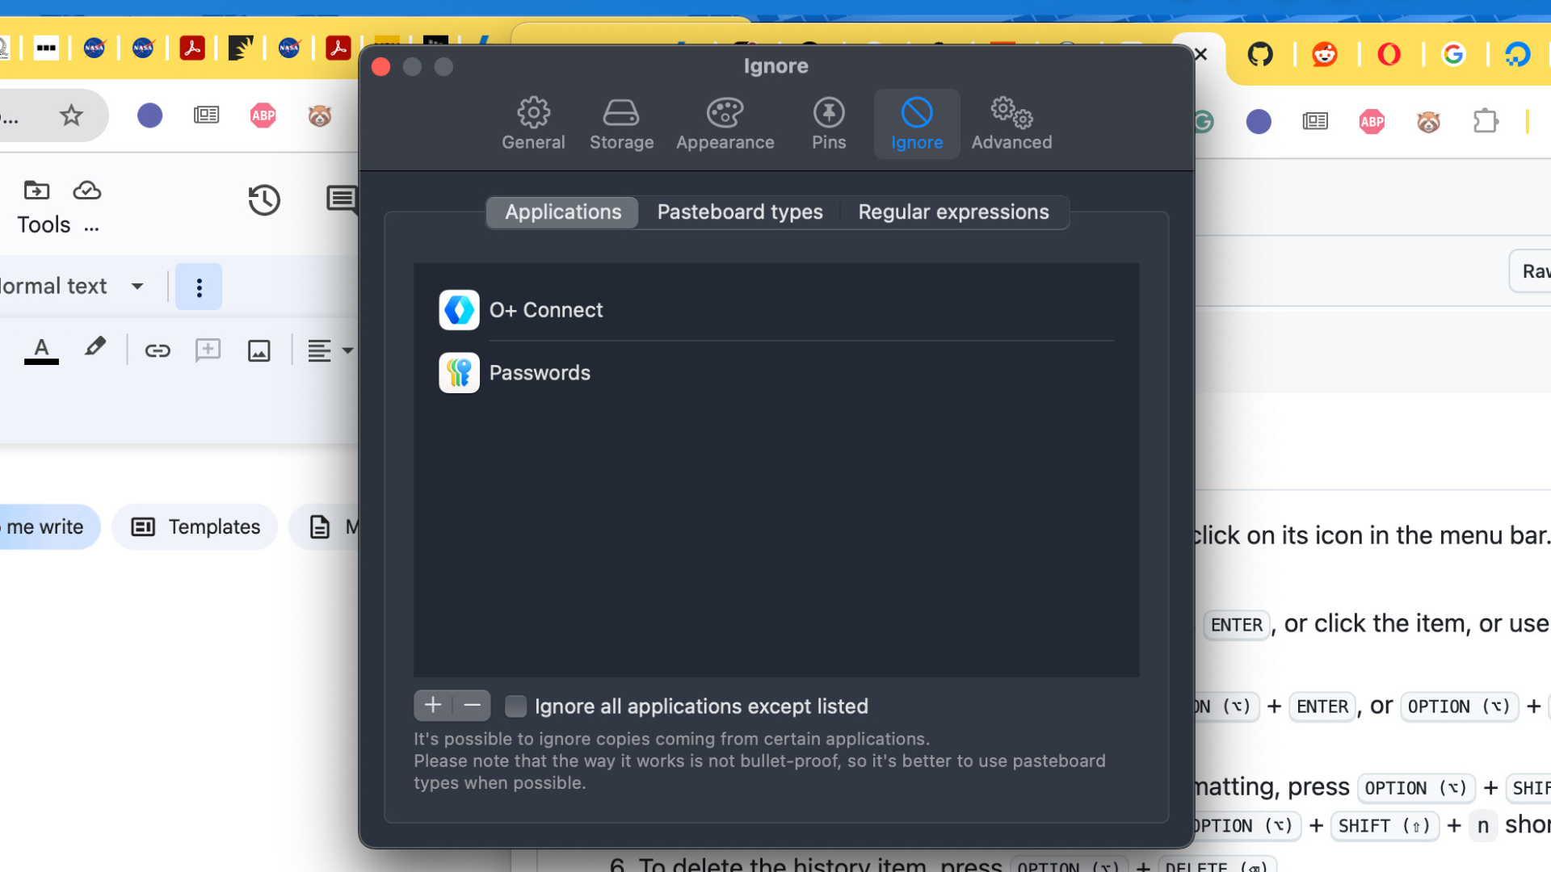Open the Storage preferences pane
1551x872 pixels.
click(x=620, y=123)
